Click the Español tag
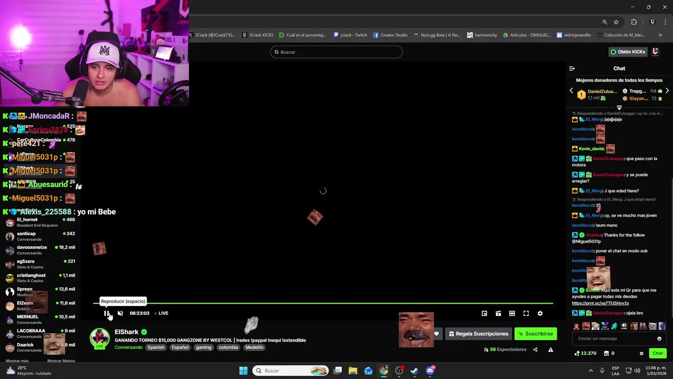673x379 pixels. coord(180,347)
